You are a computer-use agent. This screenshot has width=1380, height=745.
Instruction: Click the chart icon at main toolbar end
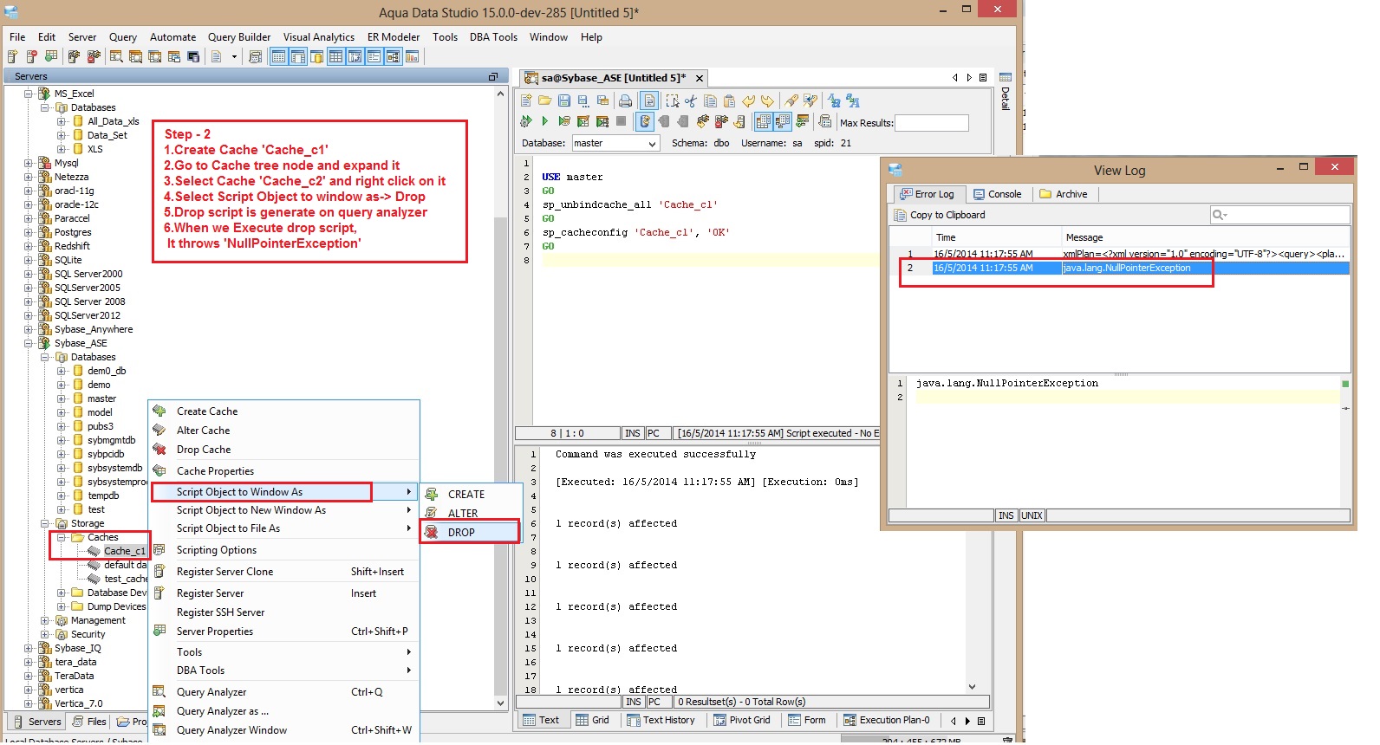[413, 56]
